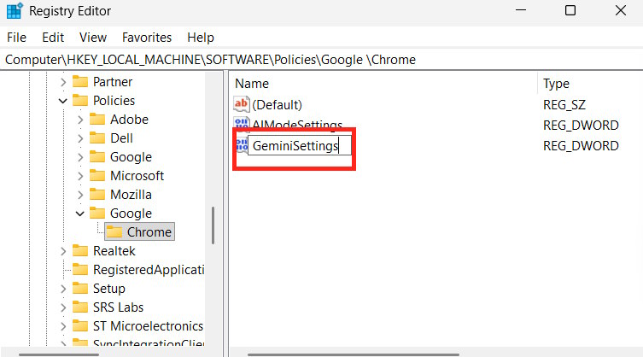The width and height of the screenshot is (643, 357).
Task: Click the tree pane horizontal scrollbar
Action: point(59,354)
